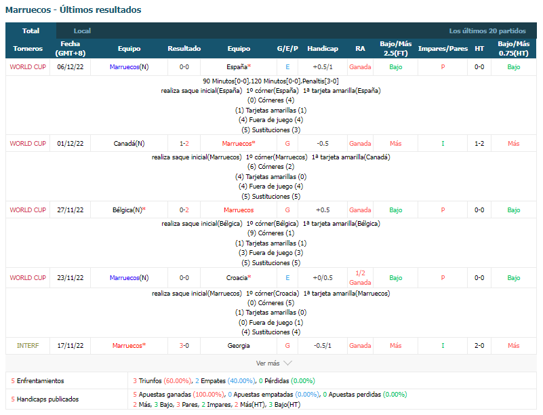Screen dimensions: 543x415
Task: Click the Resultado column header
Action: click(x=184, y=49)
